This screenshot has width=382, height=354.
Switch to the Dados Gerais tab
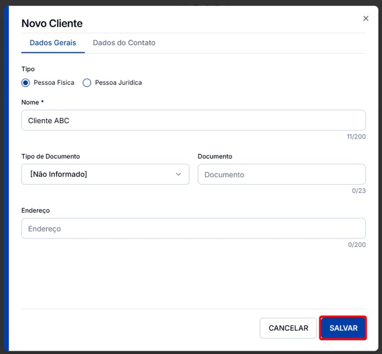(x=53, y=43)
